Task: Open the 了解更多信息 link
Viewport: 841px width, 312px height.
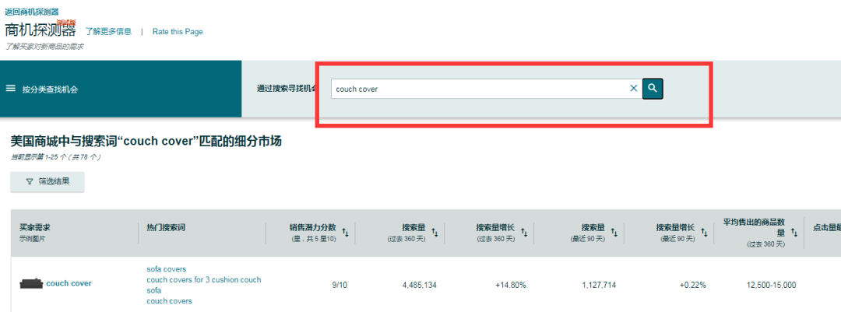Action: point(108,32)
